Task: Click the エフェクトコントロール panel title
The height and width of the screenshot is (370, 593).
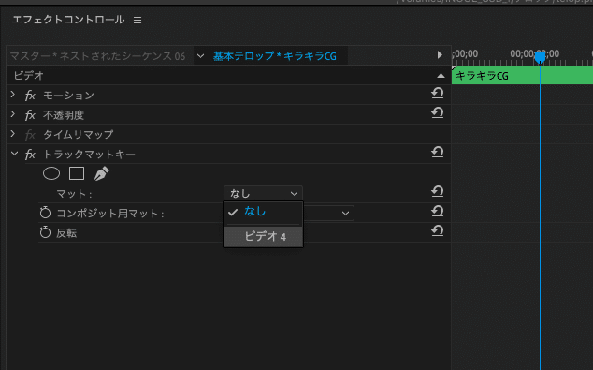Action: pyautogui.click(x=68, y=20)
